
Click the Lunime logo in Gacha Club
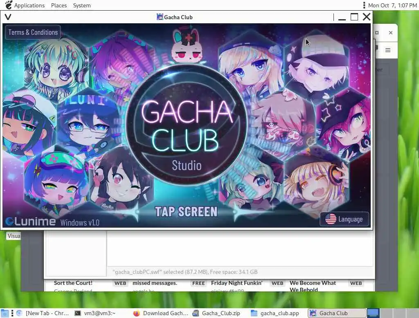pyautogui.click(x=31, y=222)
